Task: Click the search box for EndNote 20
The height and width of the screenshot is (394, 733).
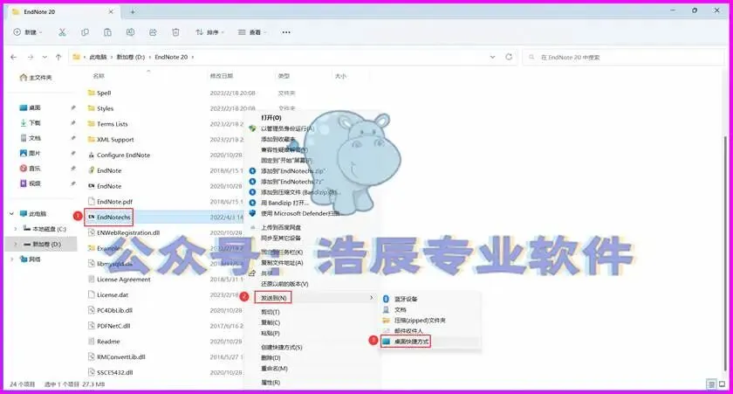Action: tap(623, 57)
